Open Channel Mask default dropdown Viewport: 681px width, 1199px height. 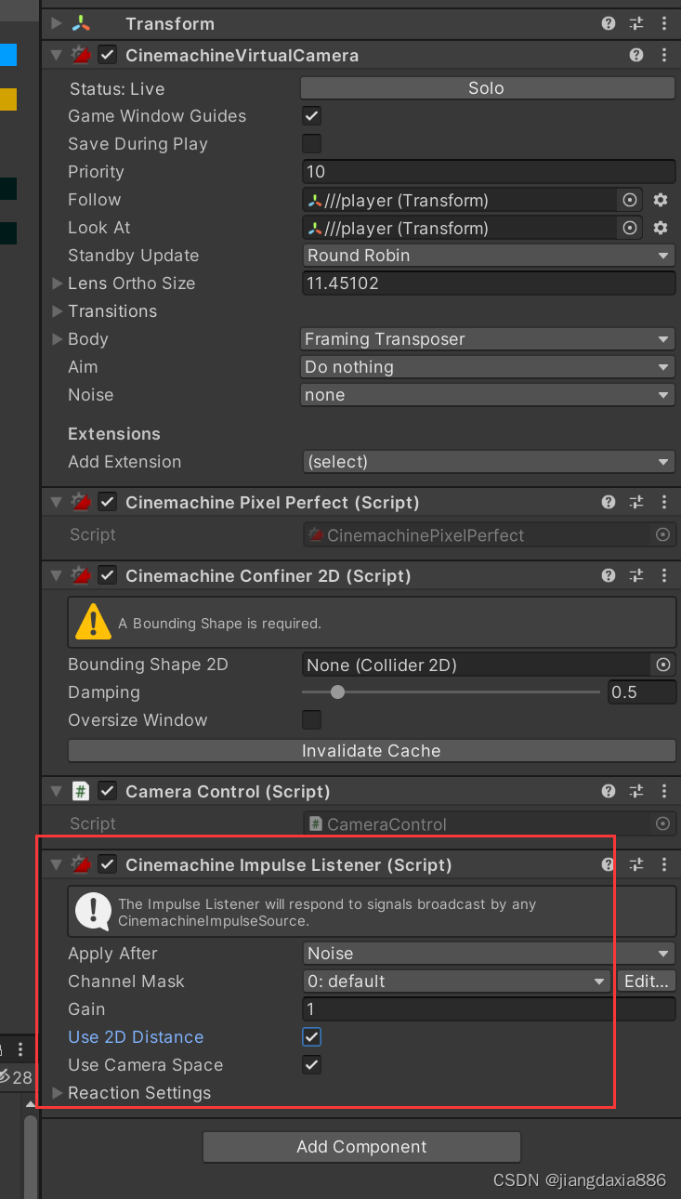[456, 982]
